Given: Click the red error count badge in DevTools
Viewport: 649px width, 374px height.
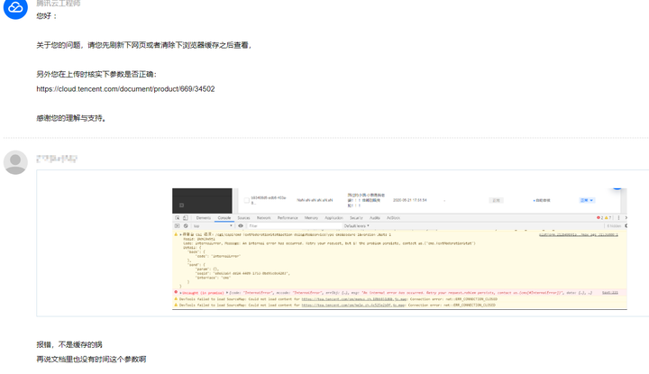Looking at the screenshot, I should 599,217.
